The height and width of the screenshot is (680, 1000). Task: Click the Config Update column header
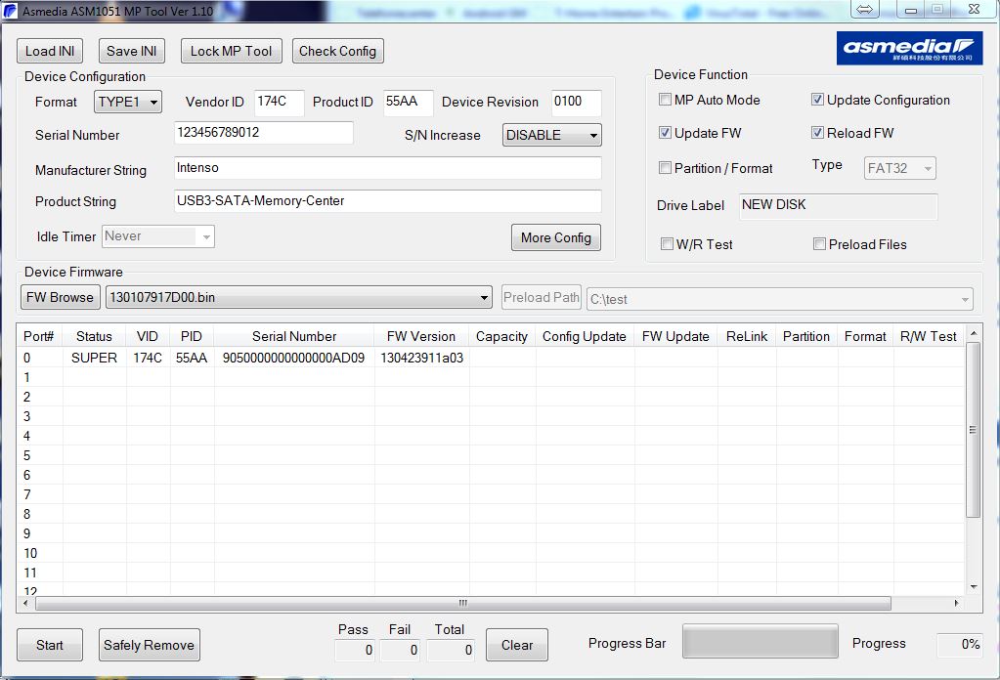click(x=585, y=336)
